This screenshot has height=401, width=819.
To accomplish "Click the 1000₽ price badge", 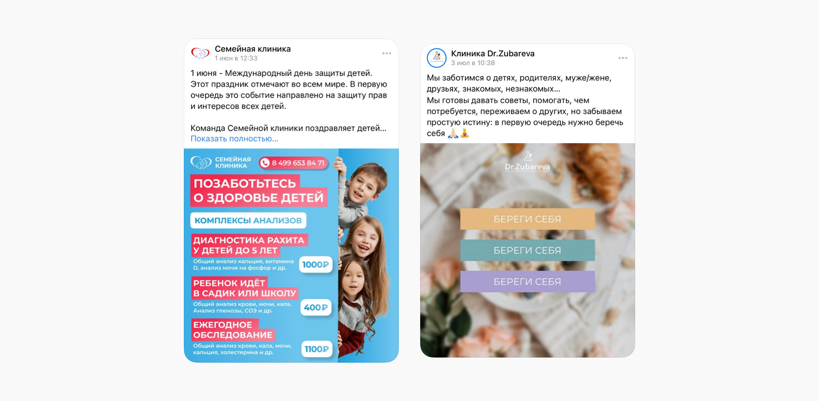I will coord(316,265).
